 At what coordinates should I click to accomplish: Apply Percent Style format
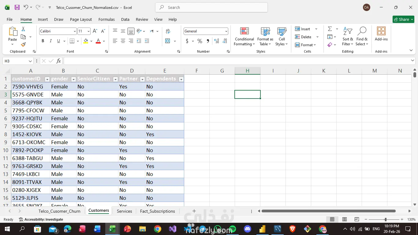coord(200,41)
